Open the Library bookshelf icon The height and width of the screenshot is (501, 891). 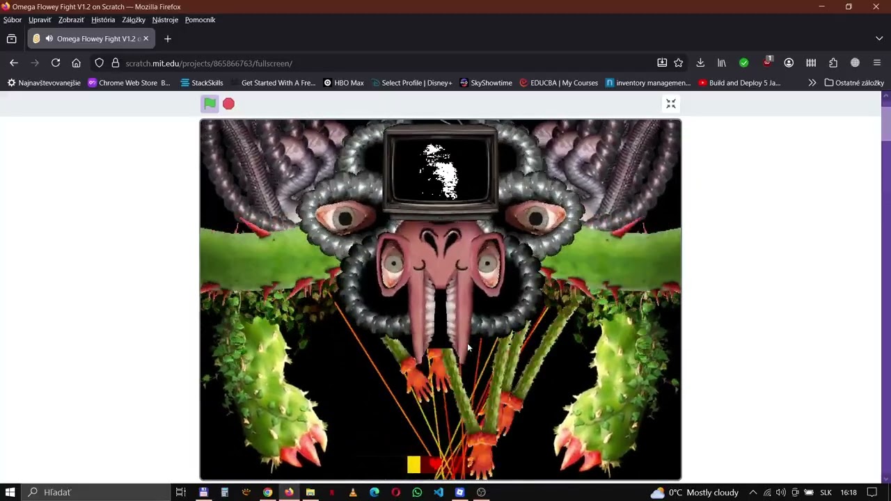click(722, 63)
